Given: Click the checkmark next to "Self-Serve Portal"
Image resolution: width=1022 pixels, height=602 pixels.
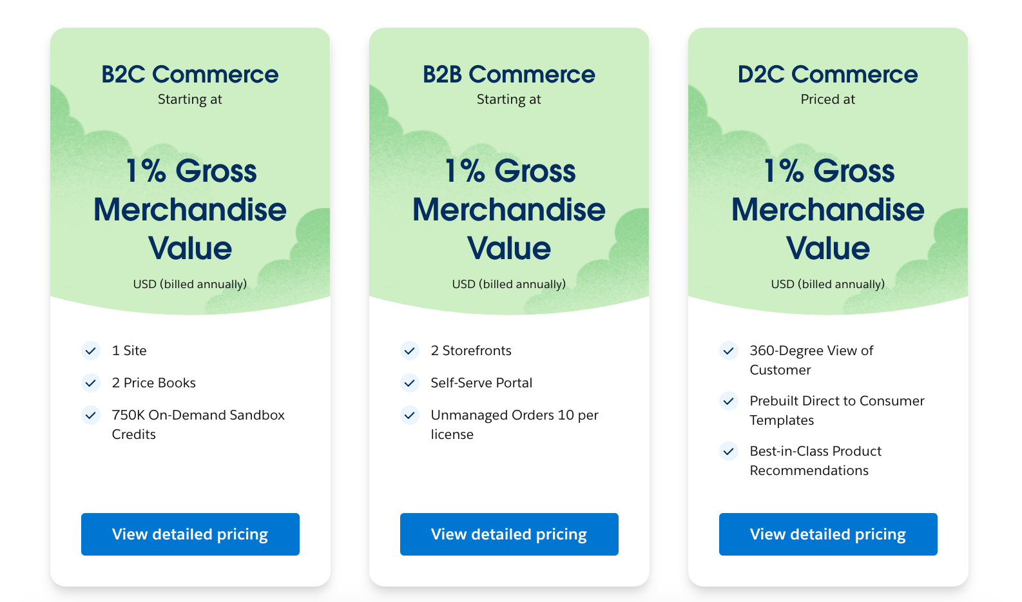Looking at the screenshot, I should click(x=410, y=383).
